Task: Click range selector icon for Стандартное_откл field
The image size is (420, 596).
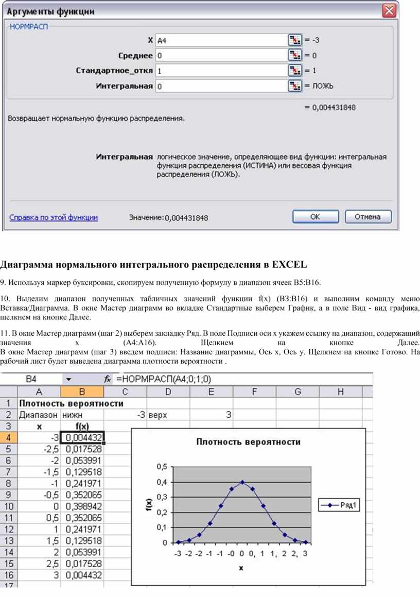Action: click(x=294, y=71)
